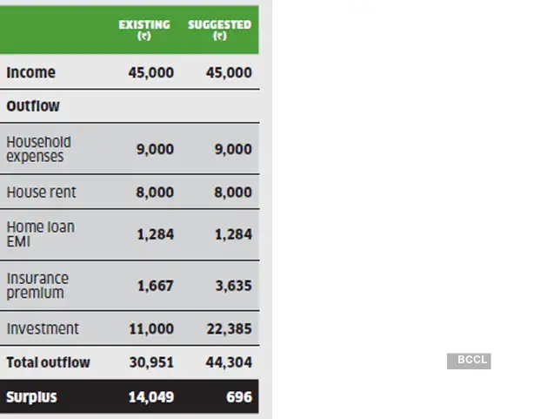This screenshot has width=548, height=419.
Task: Click suggested investment value 22,385
Action: point(229,328)
